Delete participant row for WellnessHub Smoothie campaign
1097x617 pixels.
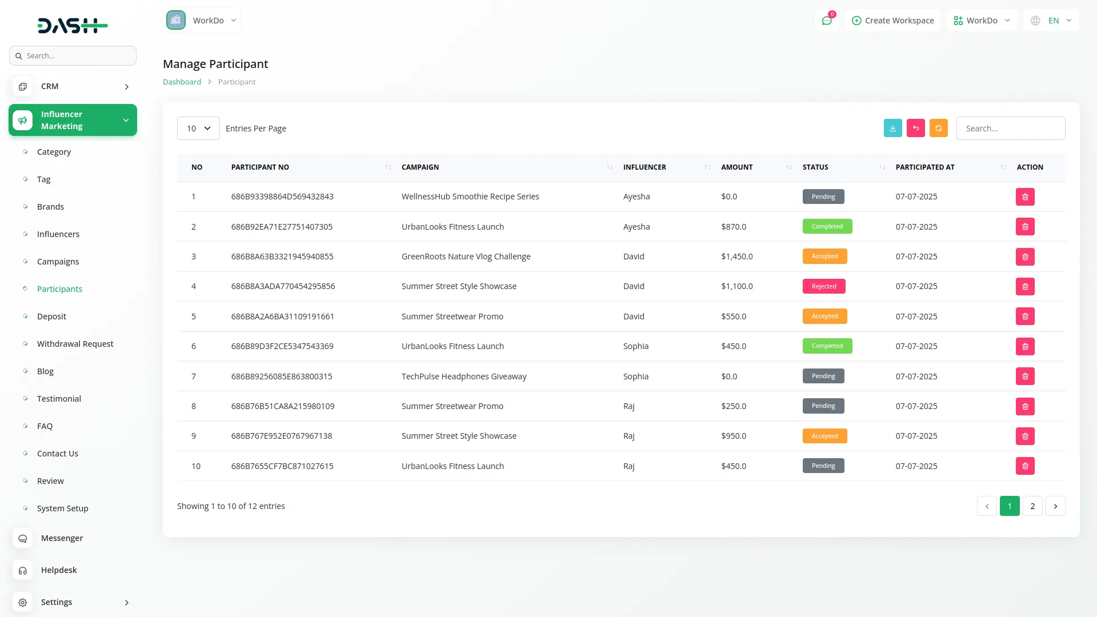click(1025, 197)
